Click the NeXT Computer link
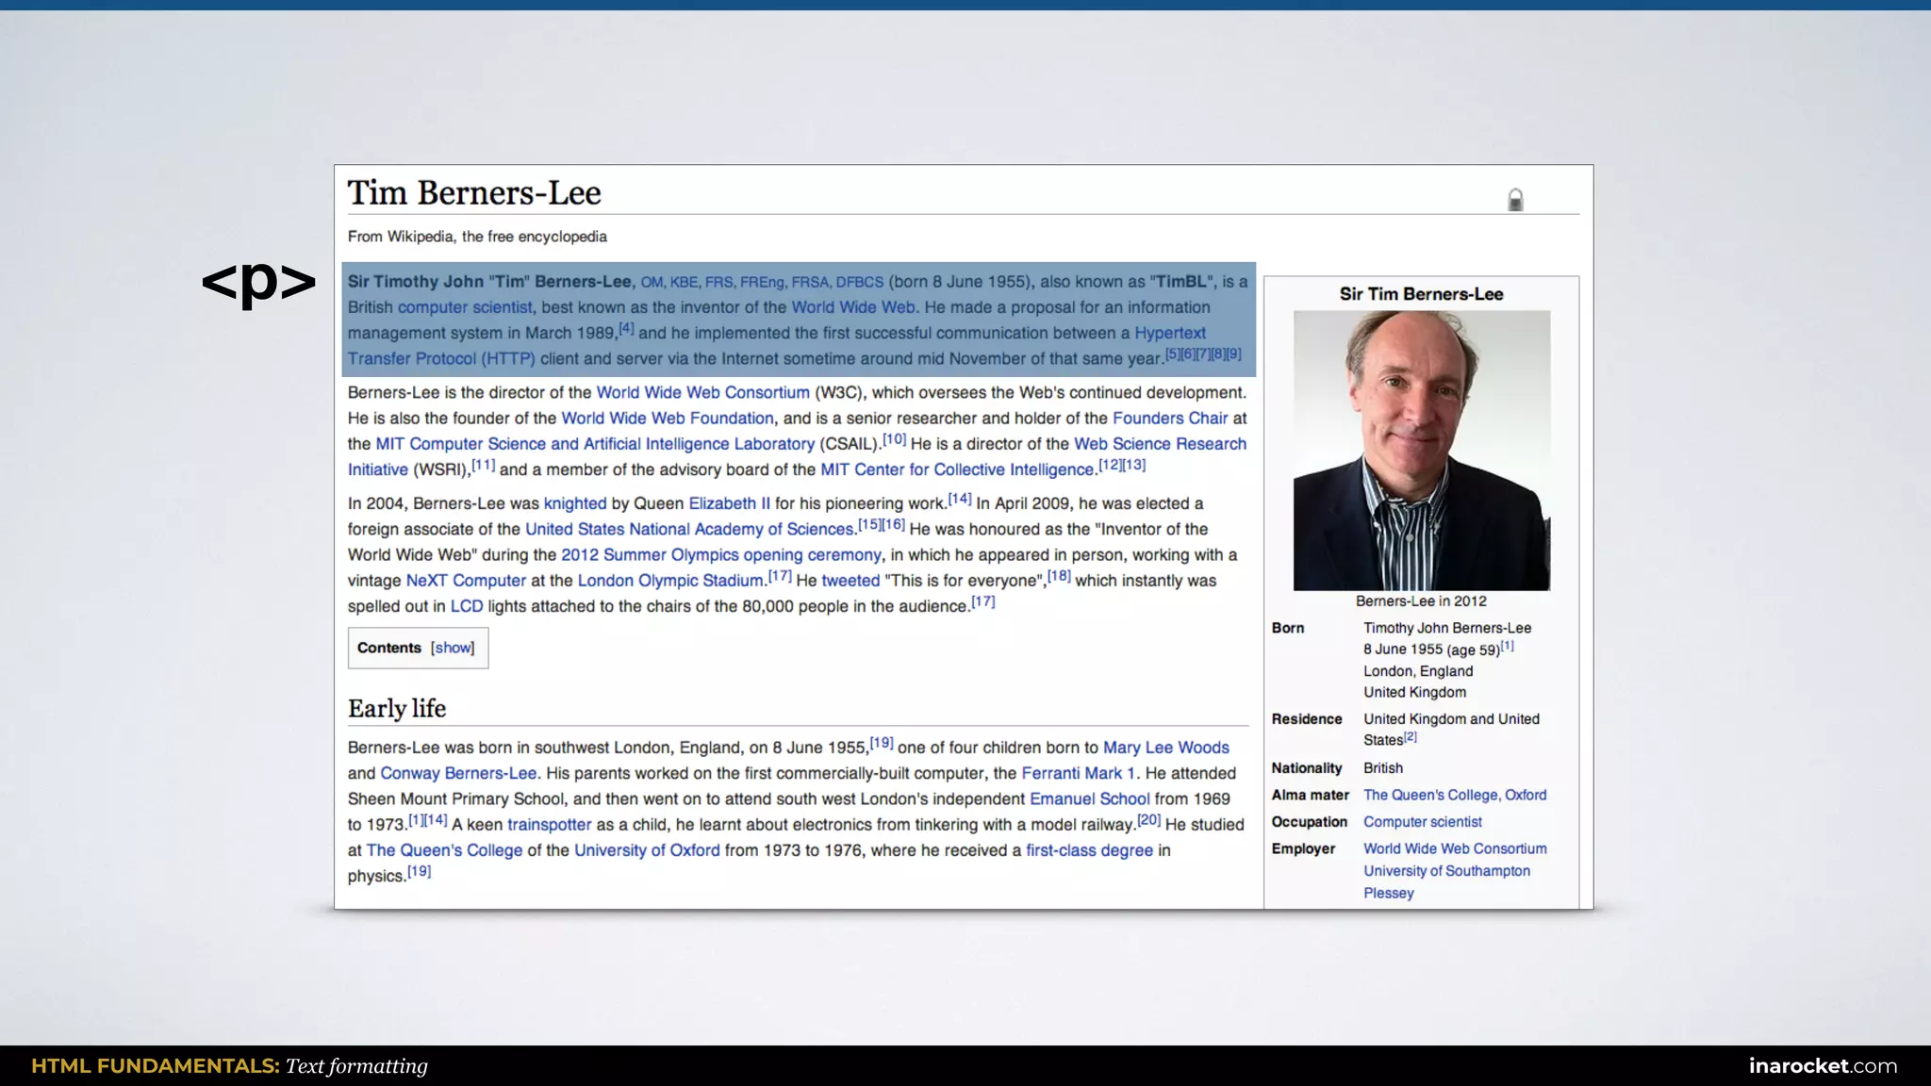This screenshot has width=1931, height=1086. coord(466,581)
